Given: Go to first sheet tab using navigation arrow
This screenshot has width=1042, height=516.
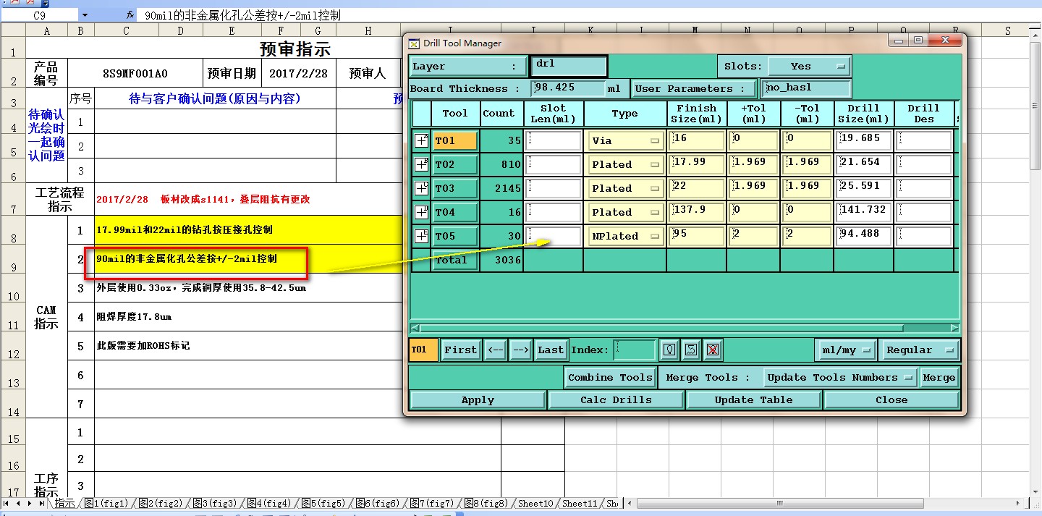Looking at the screenshot, I should tap(7, 503).
